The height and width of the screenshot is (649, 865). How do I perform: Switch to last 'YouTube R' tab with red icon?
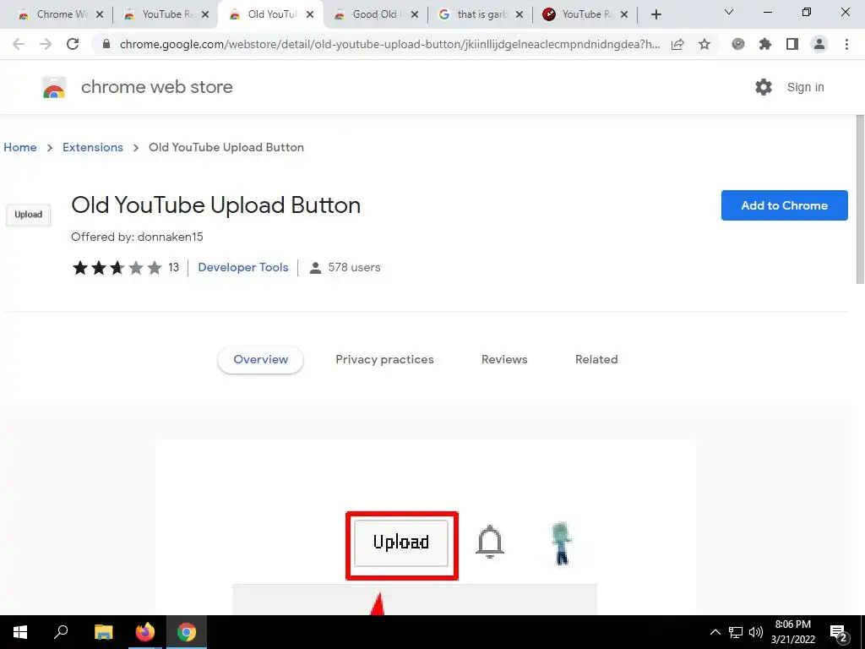[583, 14]
